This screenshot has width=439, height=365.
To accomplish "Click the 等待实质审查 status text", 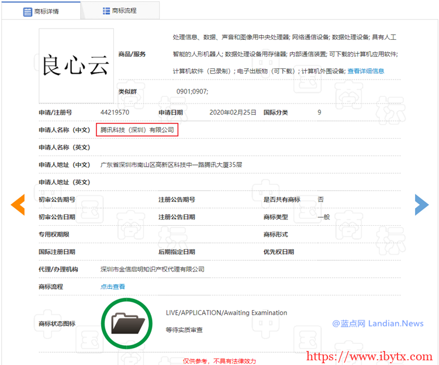I will pos(184,330).
